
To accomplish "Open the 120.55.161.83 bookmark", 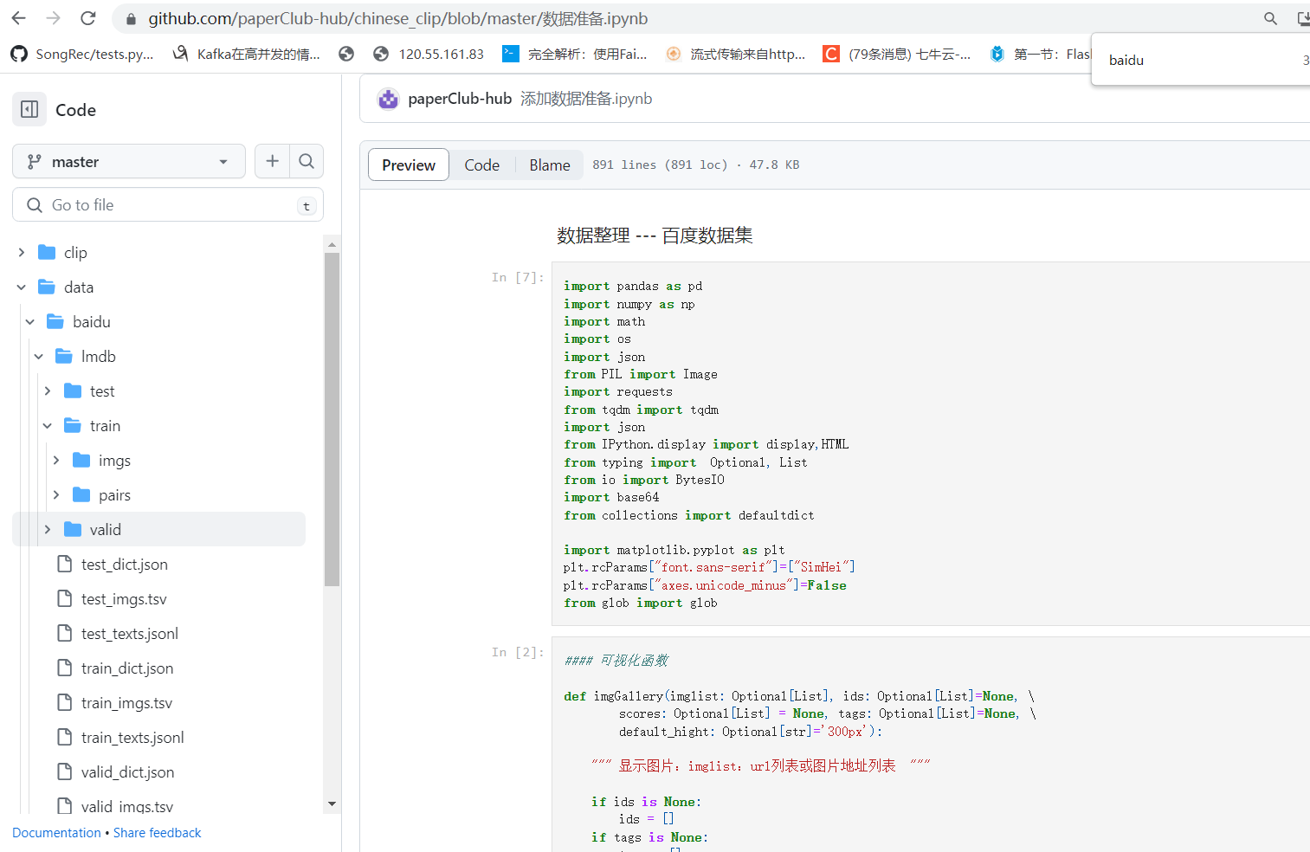I will [x=429, y=54].
